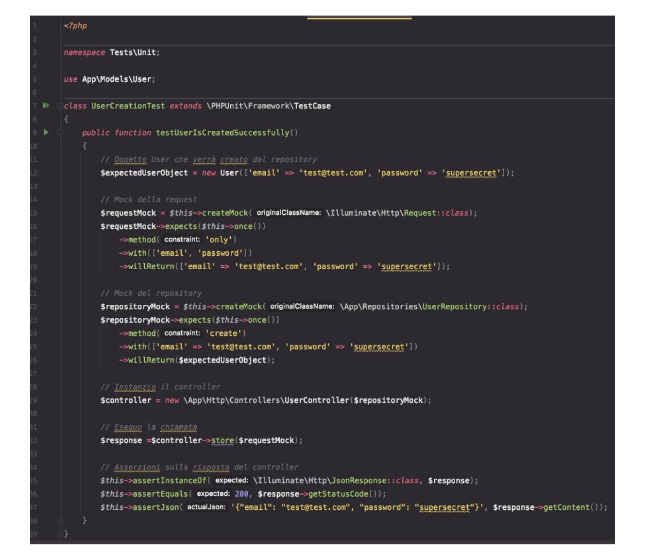Collapse the UserCreationTest class fold marker
649x556 pixels.
tap(60, 106)
